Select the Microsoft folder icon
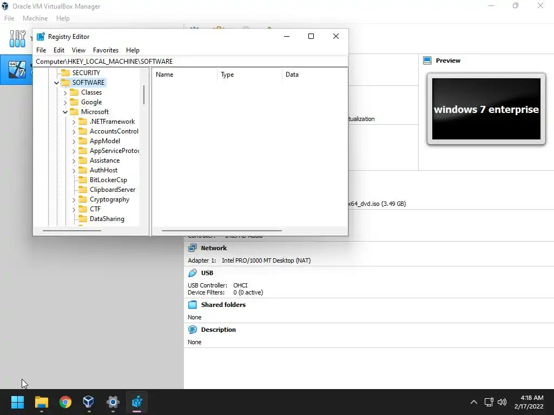554x415 pixels. [74, 112]
